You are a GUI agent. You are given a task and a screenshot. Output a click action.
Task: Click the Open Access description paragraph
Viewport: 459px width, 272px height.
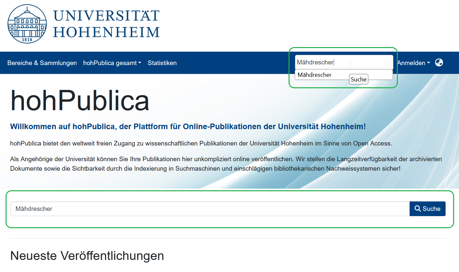click(x=201, y=143)
